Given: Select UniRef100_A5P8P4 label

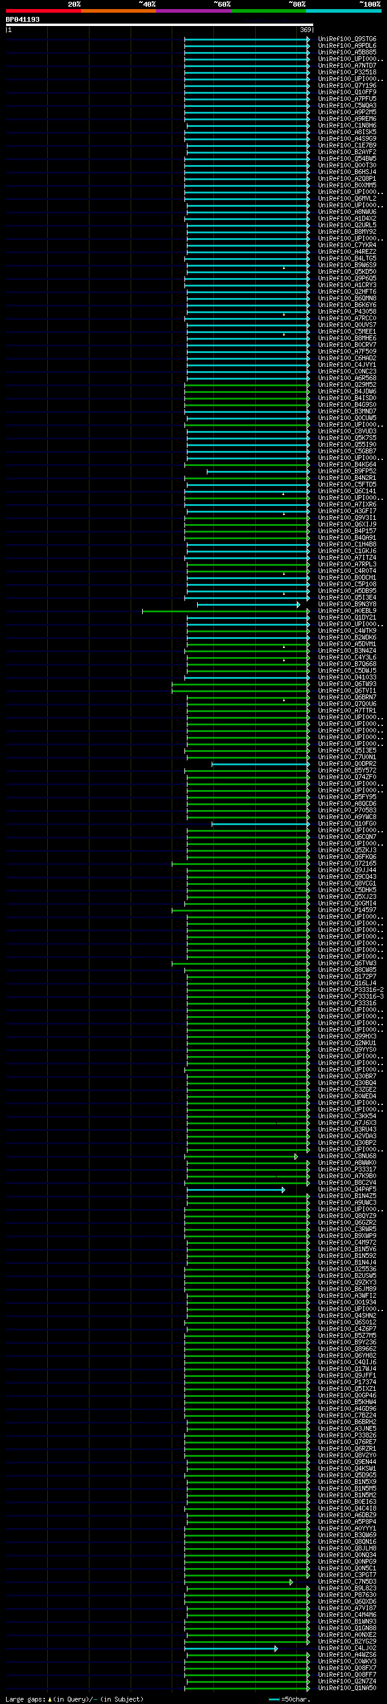Looking at the screenshot, I should [x=346, y=1521].
